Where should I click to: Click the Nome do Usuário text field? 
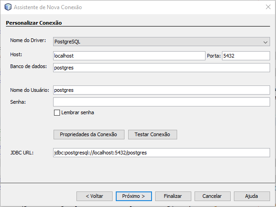(x=162, y=90)
